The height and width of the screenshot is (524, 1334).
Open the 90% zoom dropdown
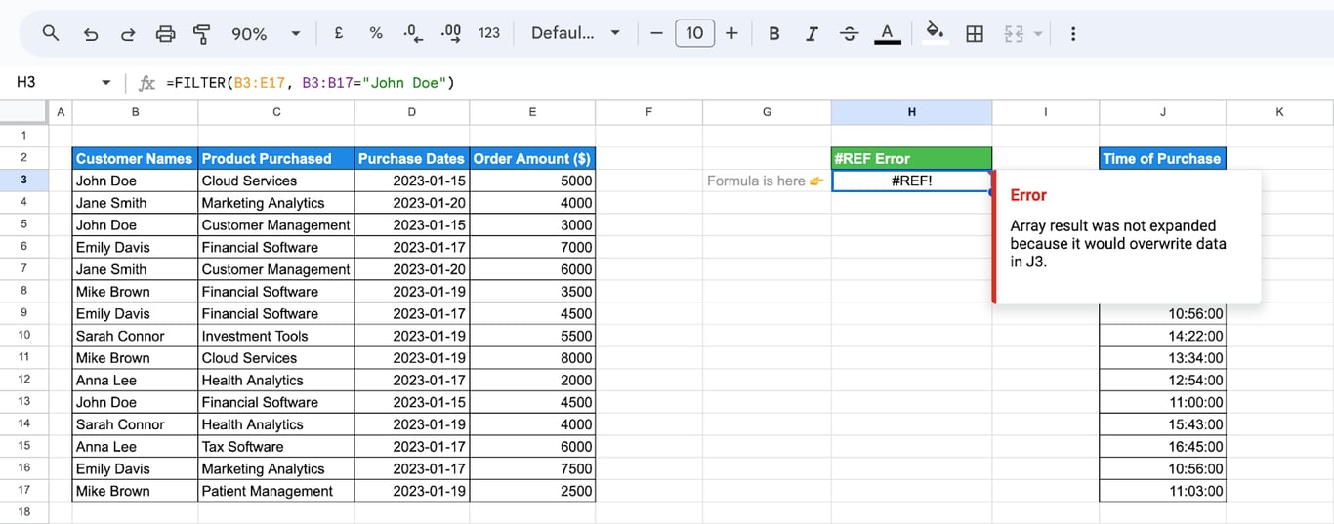(x=266, y=33)
